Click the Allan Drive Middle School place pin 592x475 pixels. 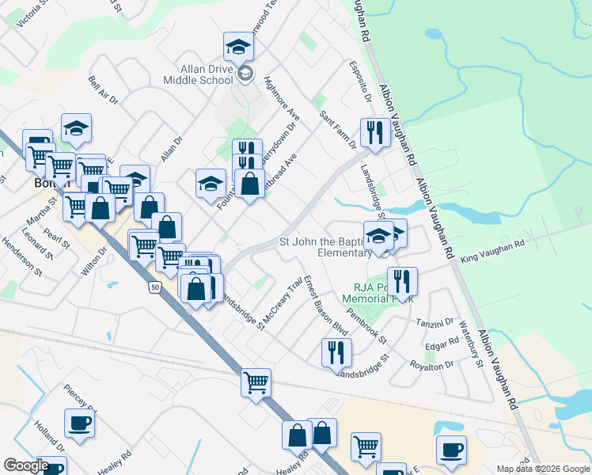pyautogui.click(x=245, y=74)
